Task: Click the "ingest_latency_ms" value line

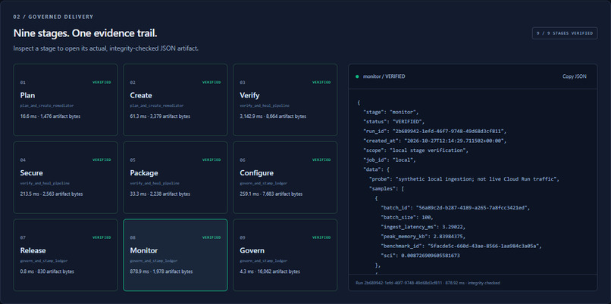Action: (424, 227)
